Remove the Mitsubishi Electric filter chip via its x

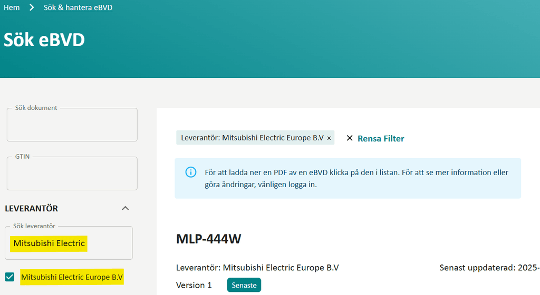329,138
